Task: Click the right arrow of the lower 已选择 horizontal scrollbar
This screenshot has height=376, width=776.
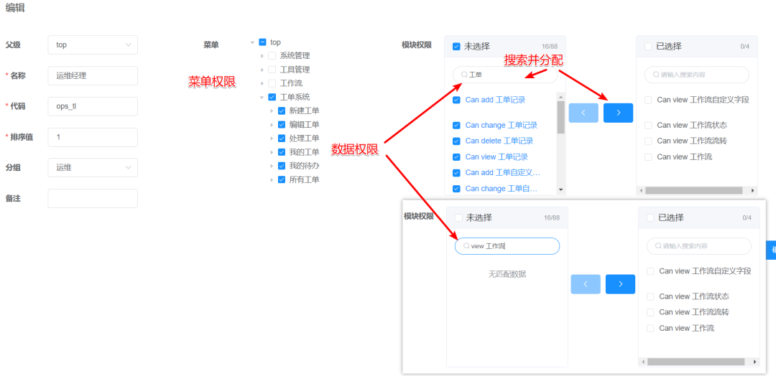Action: point(755,362)
